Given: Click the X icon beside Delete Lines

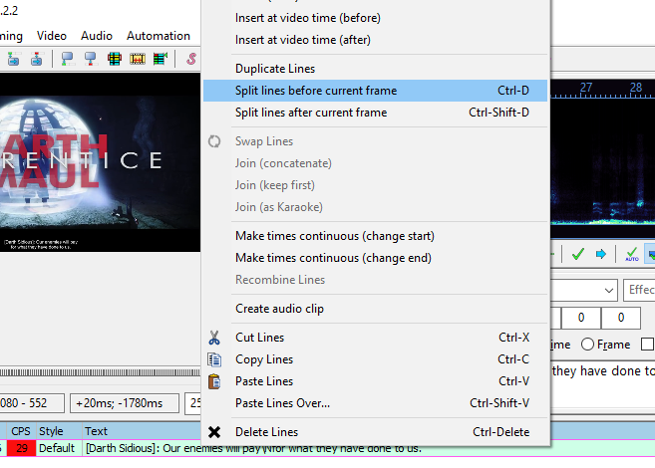Looking at the screenshot, I should click(214, 432).
